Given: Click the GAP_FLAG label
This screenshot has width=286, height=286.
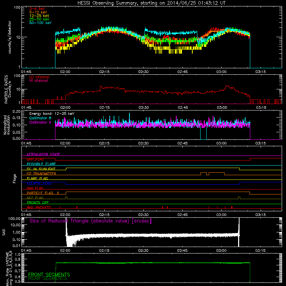Looking at the screenshot, I should tap(35, 159).
